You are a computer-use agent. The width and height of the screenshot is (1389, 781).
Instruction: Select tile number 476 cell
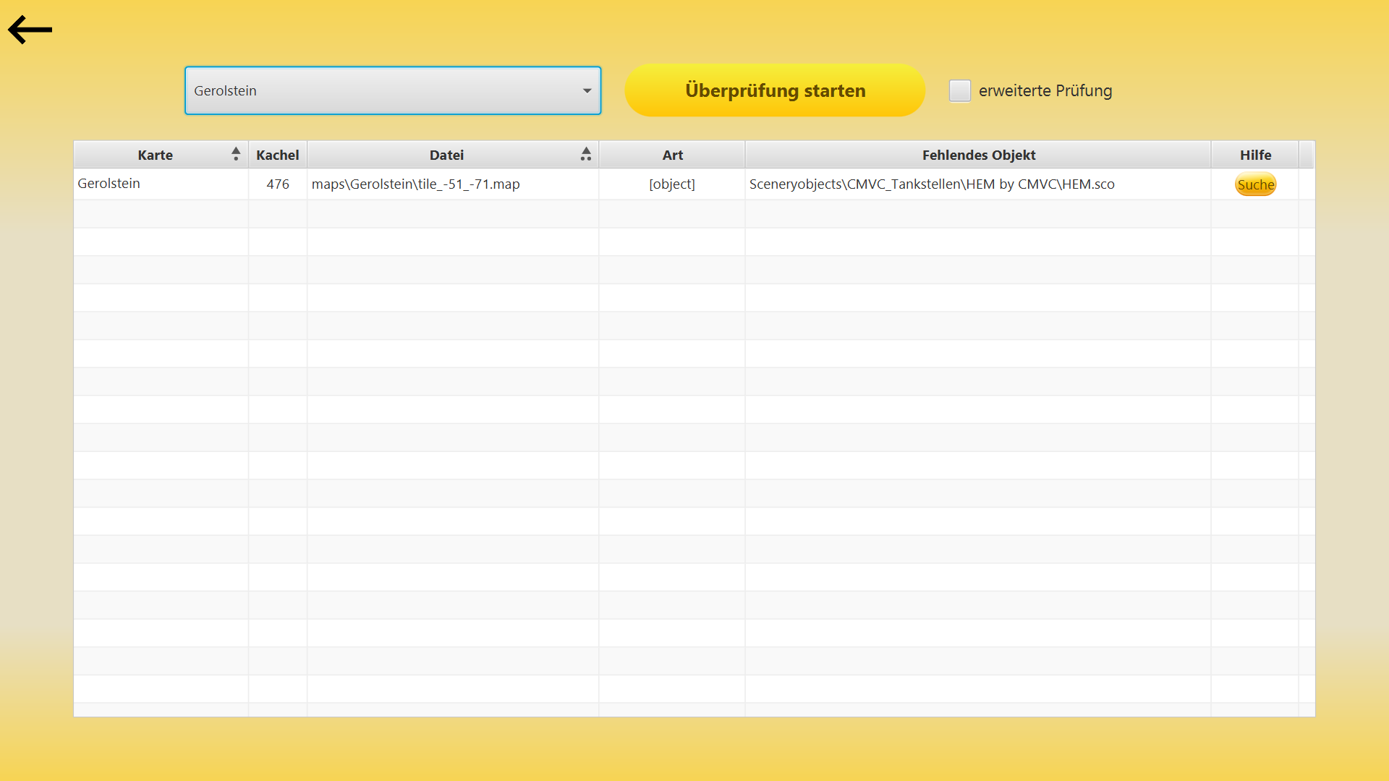278,184
